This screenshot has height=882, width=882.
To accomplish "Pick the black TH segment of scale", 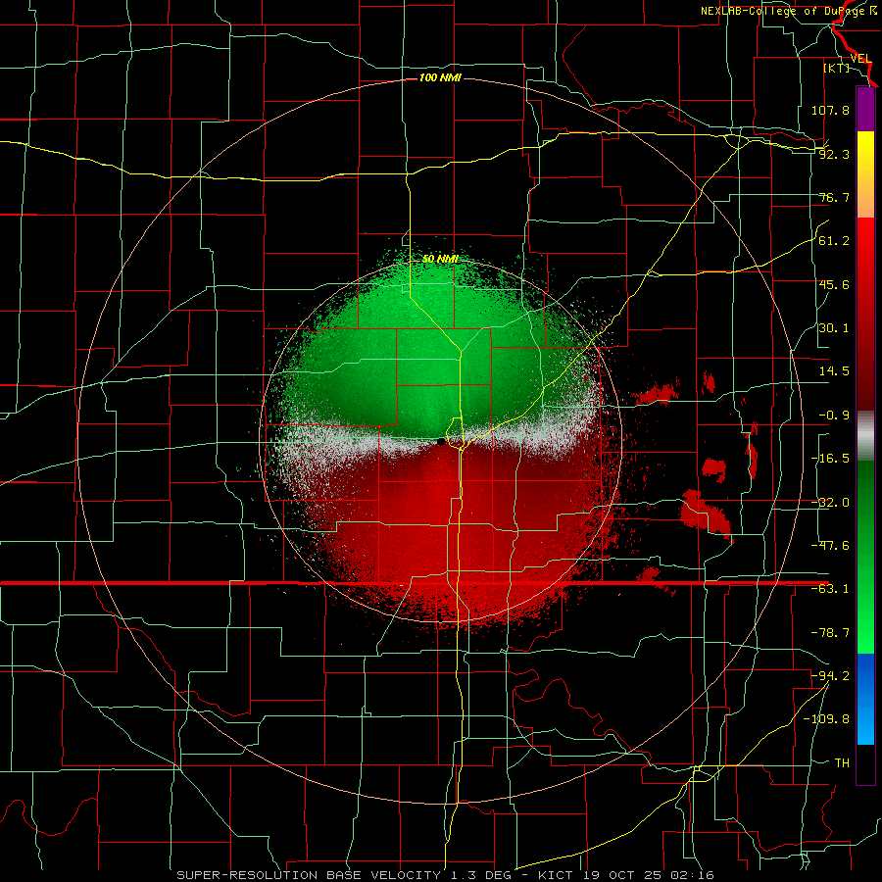I will pyautogui.click(x=865, y=763).
